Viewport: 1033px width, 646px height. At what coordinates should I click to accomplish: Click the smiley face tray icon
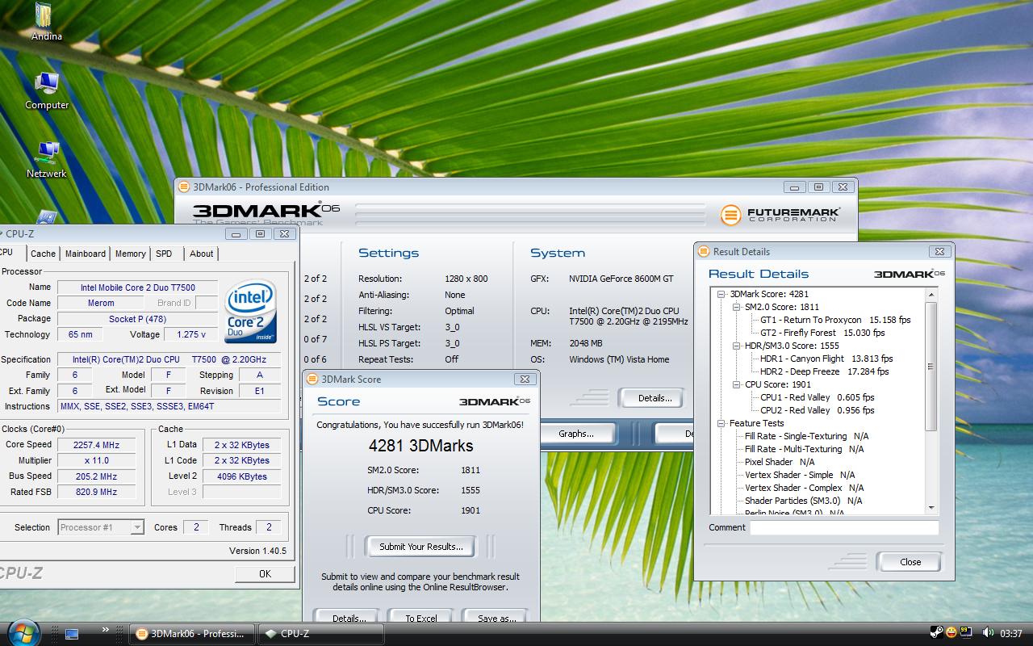coord(951,633)
